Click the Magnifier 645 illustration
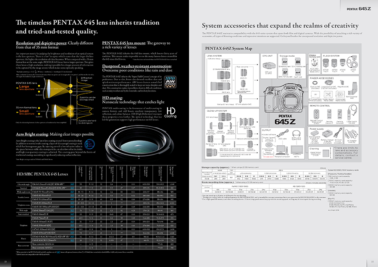Viewport: 378px width, 267px height. pyautogui.click(x=342, y=83)
